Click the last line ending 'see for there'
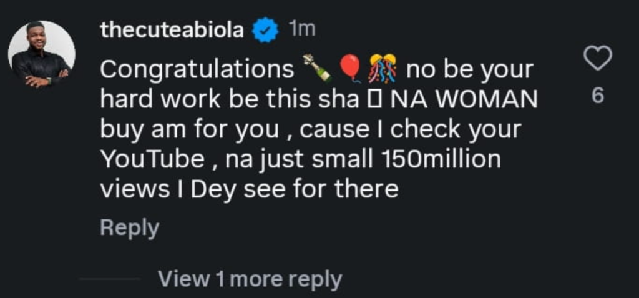This screenshot has height=298, width=639. coord(250,189)
